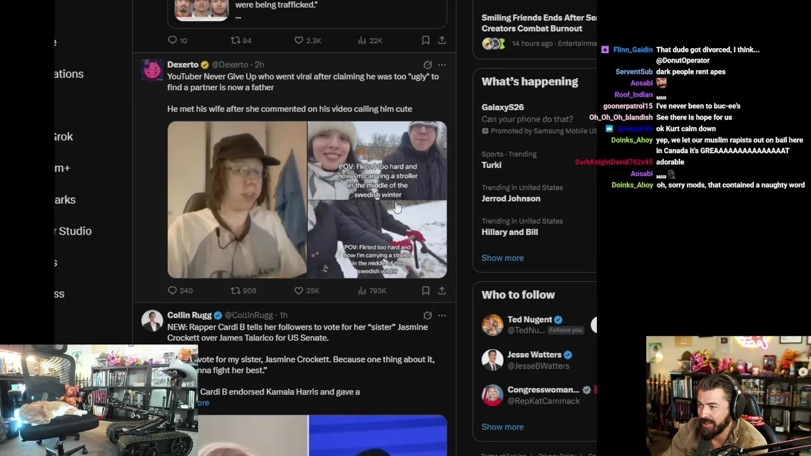Open the Grok item in left sidebar
Viewport: 811px width, 456px height.
(x=63, y=137)
